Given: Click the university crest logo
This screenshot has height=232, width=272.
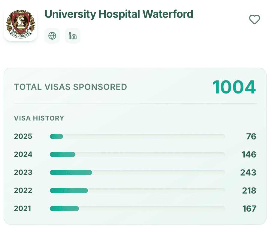Looking at the screenshot, I should pyautogui.click(x=20, y=24).
